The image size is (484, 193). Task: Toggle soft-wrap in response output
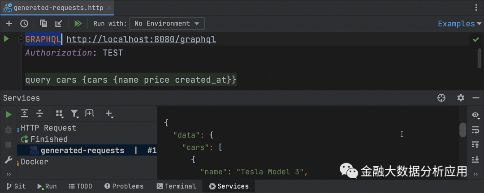tap(475, 130)
